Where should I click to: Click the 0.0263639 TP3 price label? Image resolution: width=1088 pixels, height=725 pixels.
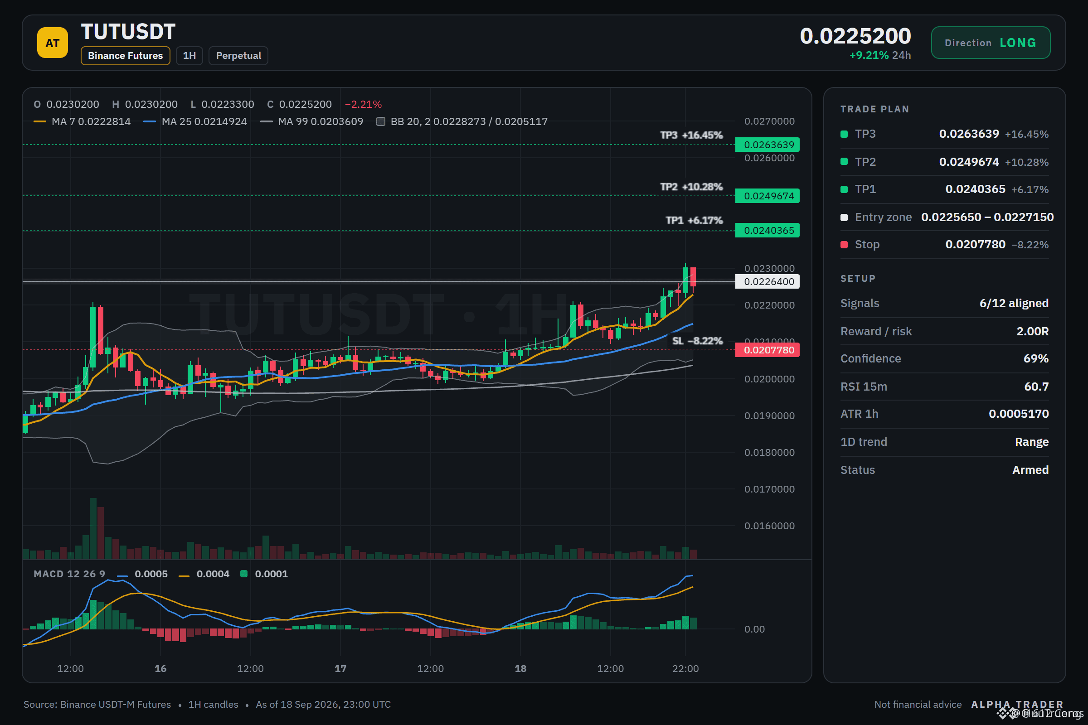[x=767, y=145]
